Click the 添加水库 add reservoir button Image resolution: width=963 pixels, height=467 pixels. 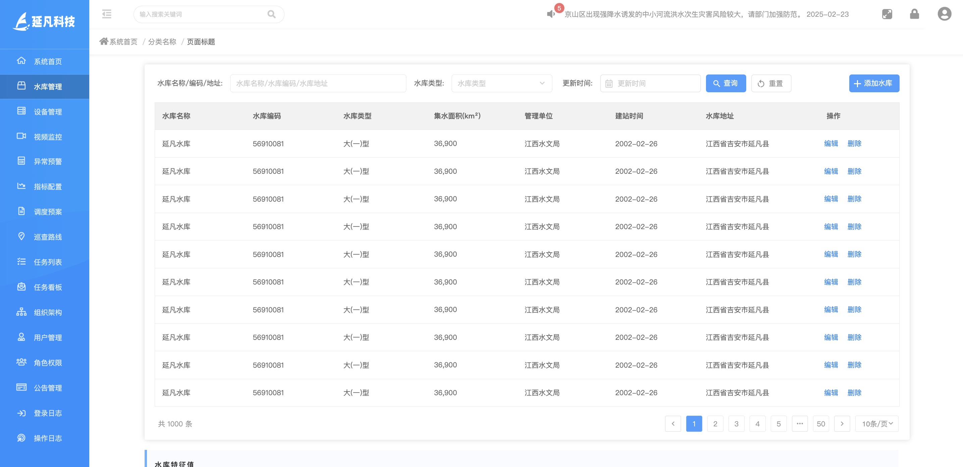click(x=874, y=84)
